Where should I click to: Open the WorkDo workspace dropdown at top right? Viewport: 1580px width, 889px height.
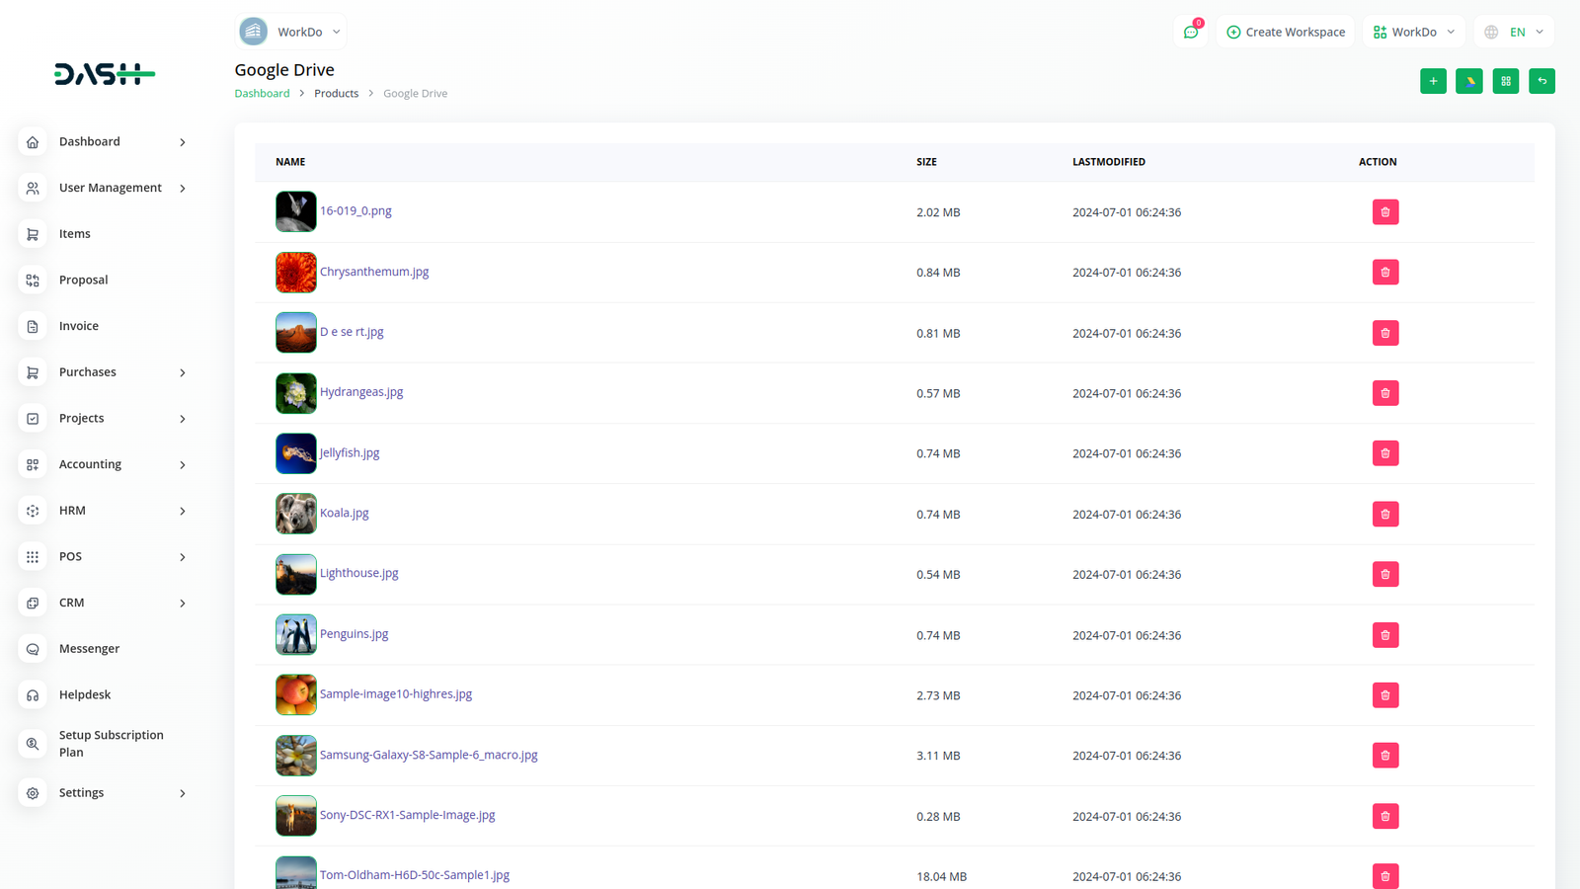point(1414,32)
